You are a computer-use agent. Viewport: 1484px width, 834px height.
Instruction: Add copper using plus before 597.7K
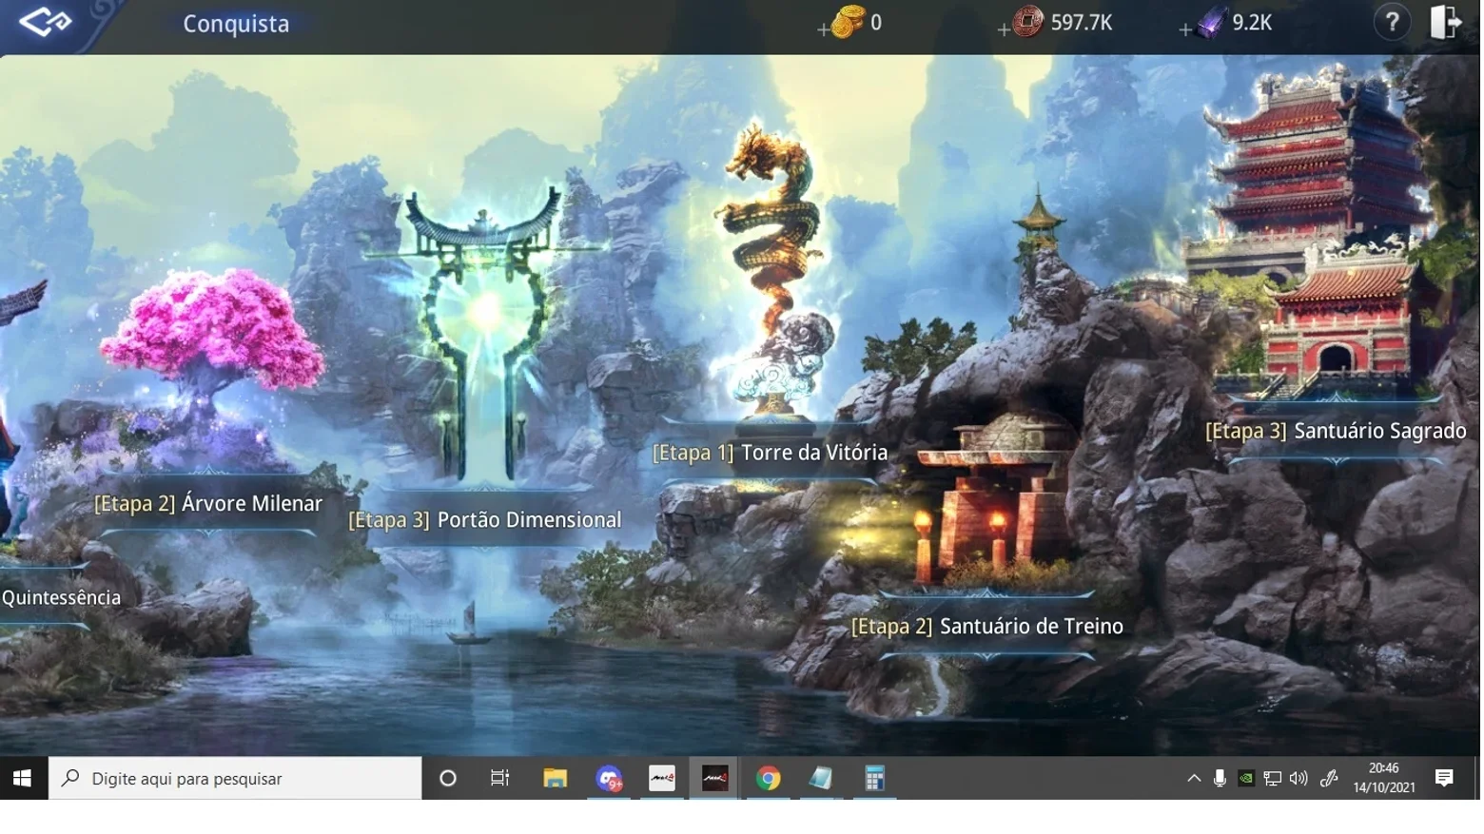coord(1003,29)
